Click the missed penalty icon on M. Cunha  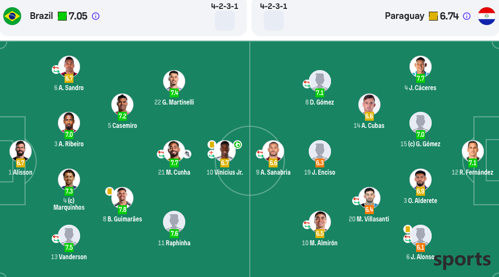[x=187, y=154]
